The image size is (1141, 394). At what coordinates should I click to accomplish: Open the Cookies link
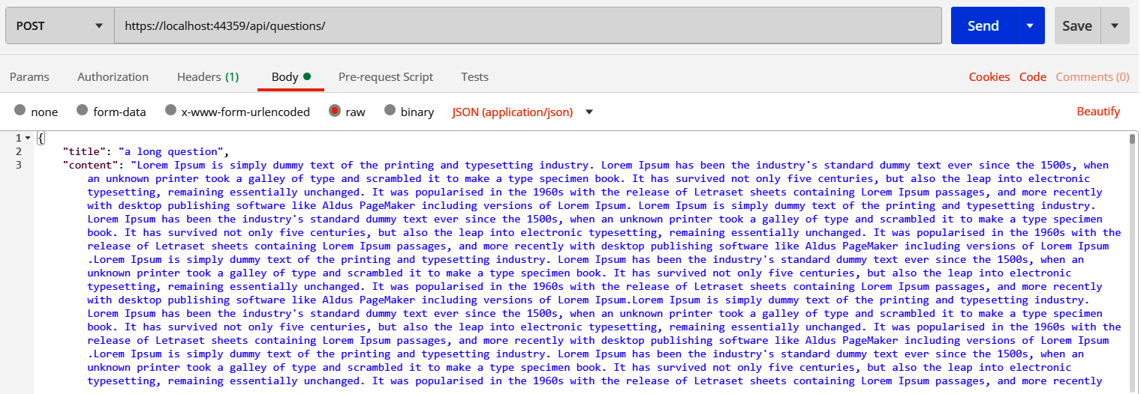click(x=989, y=77)
